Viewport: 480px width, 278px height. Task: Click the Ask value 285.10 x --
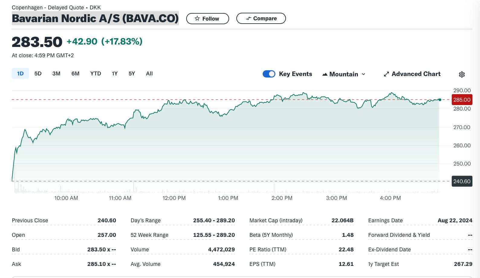tap(102, 264)
